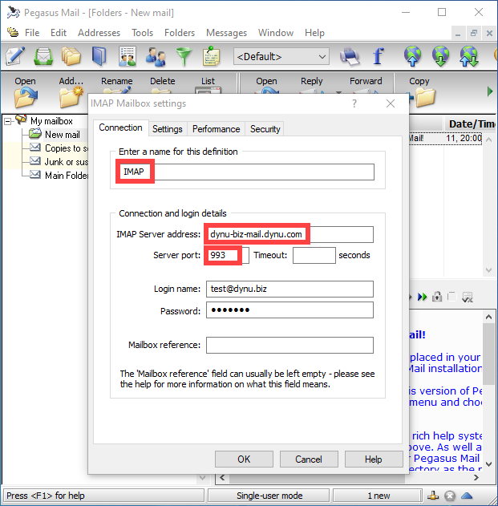Viewport: 498px width, 506px height.
Task: Click the compose new message pencil icon
Action: tap(15, 56)
